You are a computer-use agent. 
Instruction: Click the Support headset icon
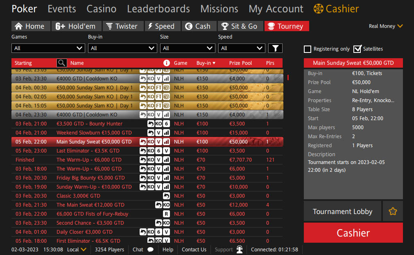tap(240, 249)
